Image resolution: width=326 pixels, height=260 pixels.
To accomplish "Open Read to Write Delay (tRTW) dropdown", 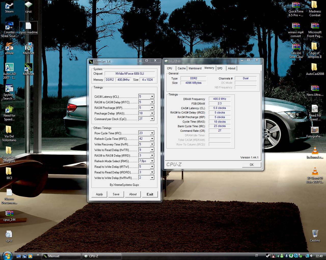I will click(x=152, y=167).
